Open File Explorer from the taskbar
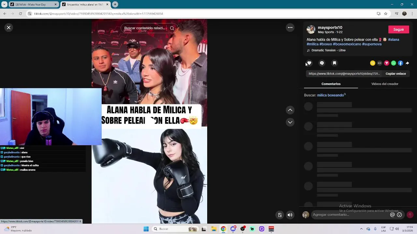This screenshot has width=417, height=234. point(214,229)
